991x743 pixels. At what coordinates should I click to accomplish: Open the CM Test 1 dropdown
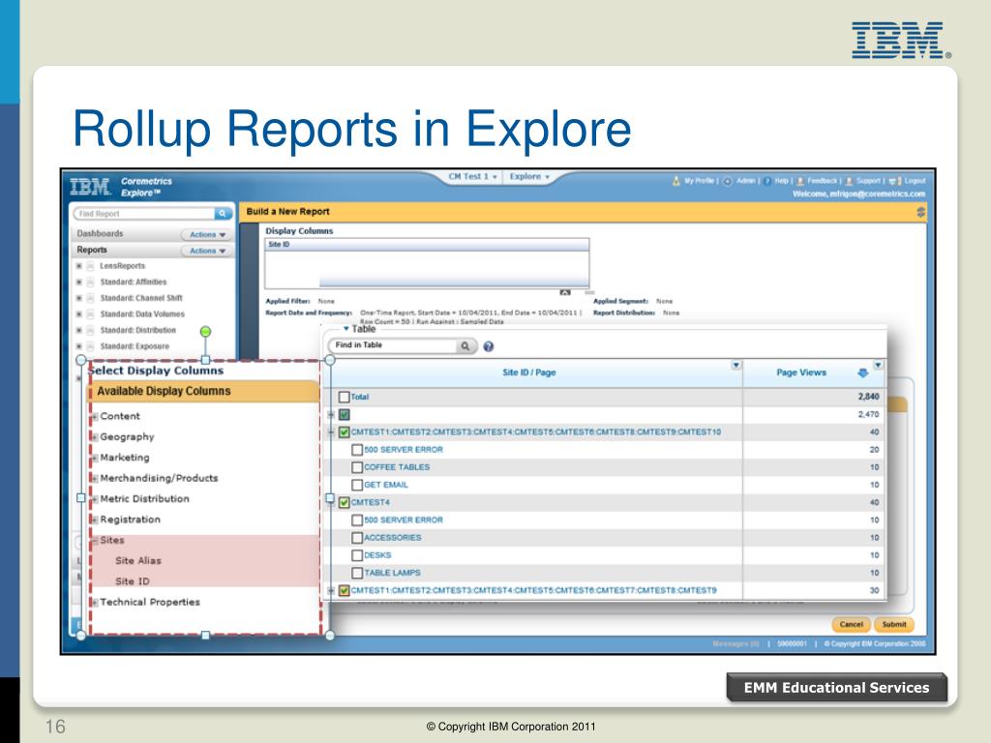click(472, 177)
